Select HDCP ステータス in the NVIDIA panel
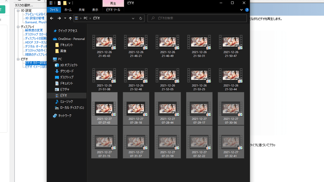Image resolution: width=324 pixels, height=182 pixels. click(x=36, y=42)
